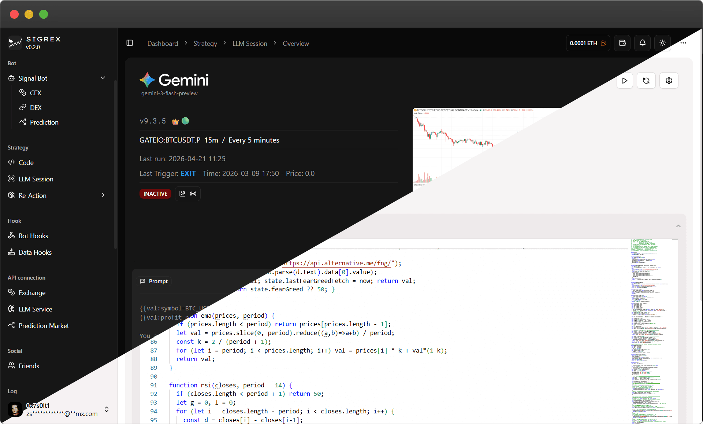The width and height of the screenshot is (703, 424).
Task: Open CEX in sidebar
Action: (35, 93)
